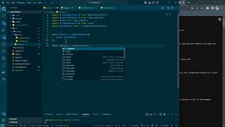Open the Manage gear in activity bar
225x127 pixels.
4,120
